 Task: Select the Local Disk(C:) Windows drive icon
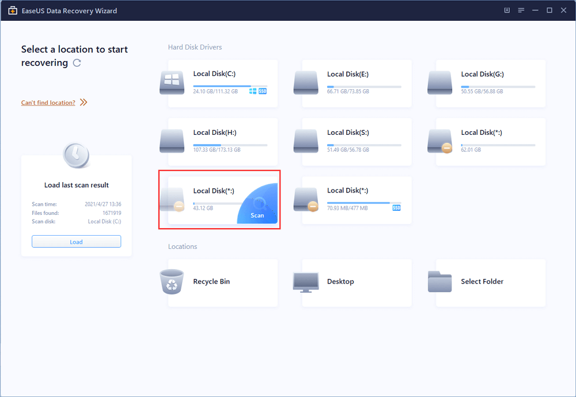[172, 83]
